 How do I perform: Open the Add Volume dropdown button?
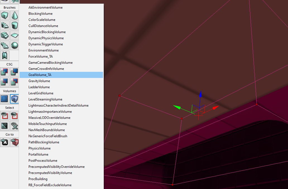coord(15,99)
